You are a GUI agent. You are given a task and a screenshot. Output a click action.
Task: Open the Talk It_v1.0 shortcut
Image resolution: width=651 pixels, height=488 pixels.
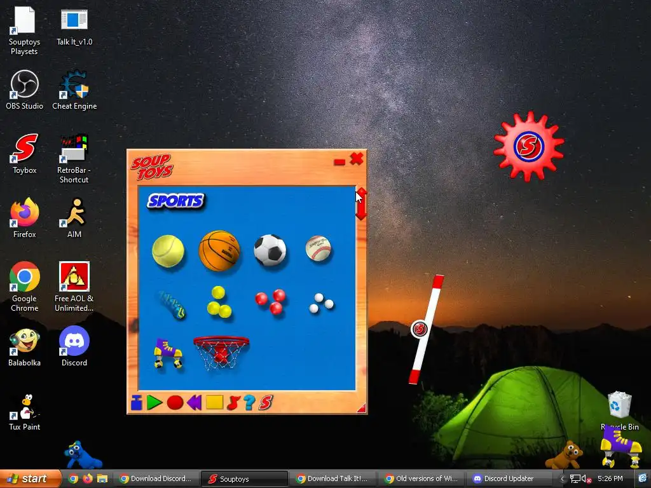coord(74,27)
